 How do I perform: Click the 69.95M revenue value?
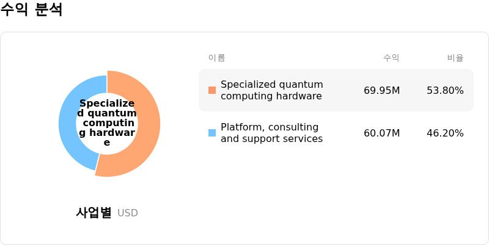coord(381,90)
